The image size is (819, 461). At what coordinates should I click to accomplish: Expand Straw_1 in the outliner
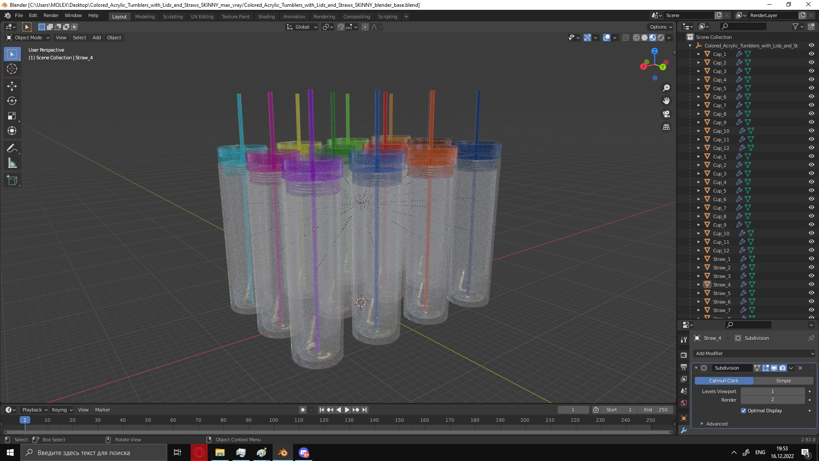pyautogui.click(x=699, y=259)
